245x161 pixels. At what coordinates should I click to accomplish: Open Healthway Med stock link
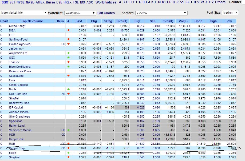click(19, 103)
